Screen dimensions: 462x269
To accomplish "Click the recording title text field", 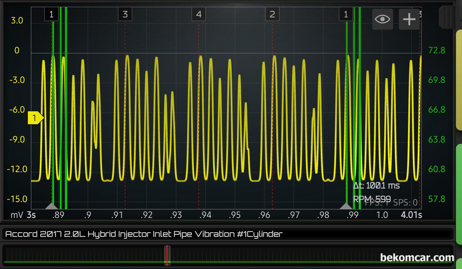I will pyautogui.click(x=228, y=234).
